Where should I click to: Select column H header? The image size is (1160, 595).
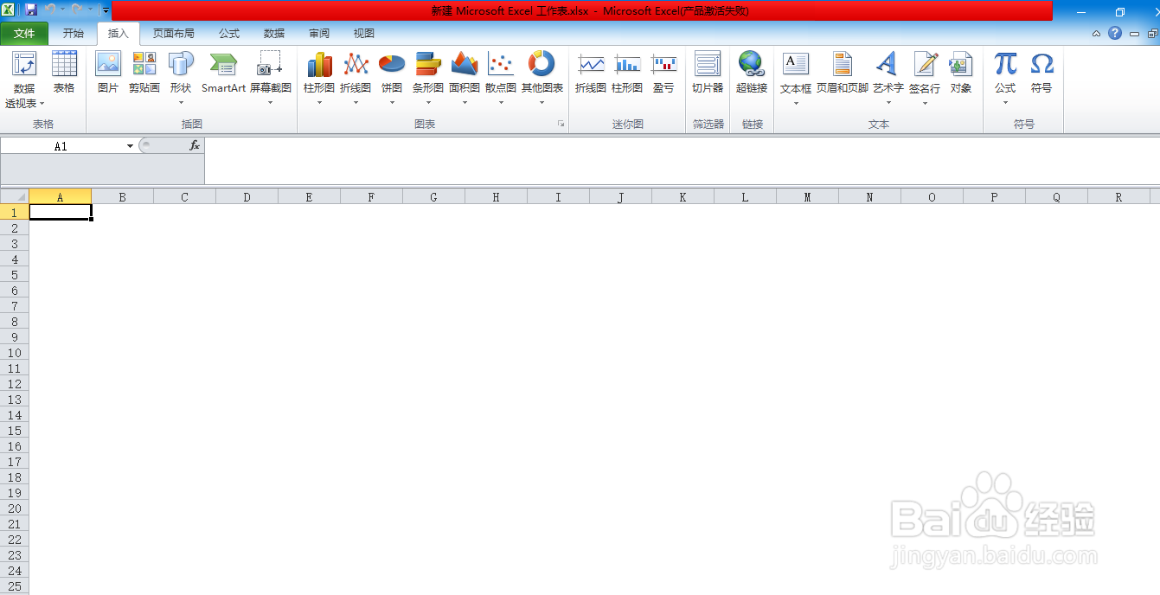point(496,197)
